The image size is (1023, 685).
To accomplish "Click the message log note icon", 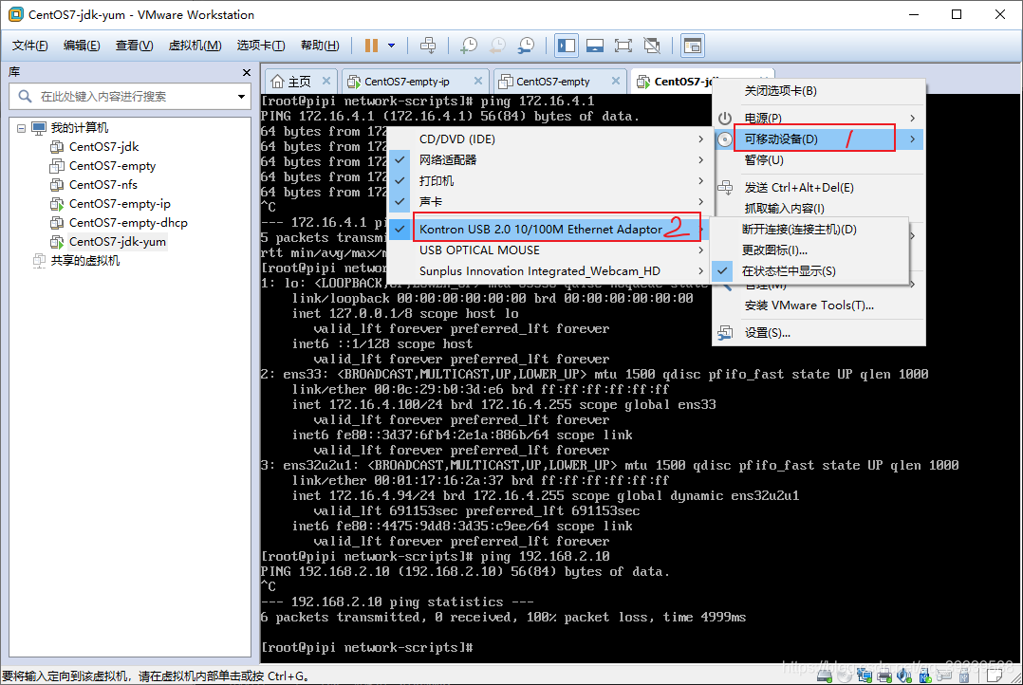I will tap(995, 676).
